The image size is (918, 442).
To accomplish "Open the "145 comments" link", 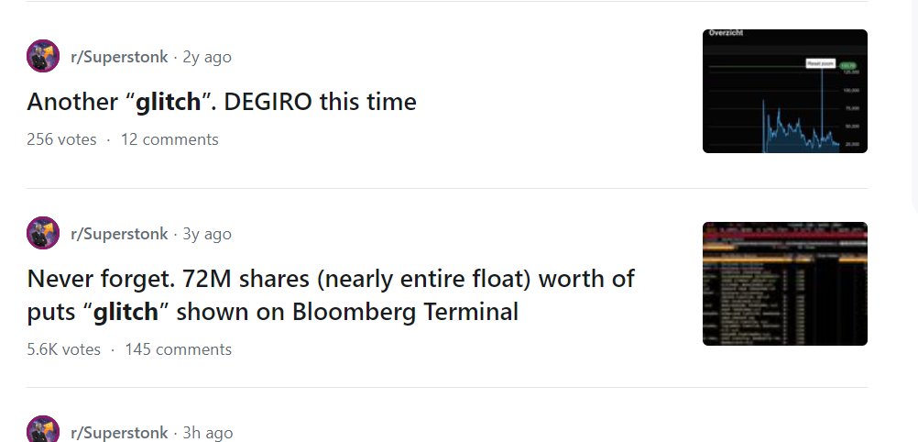I will pos(178,349).
